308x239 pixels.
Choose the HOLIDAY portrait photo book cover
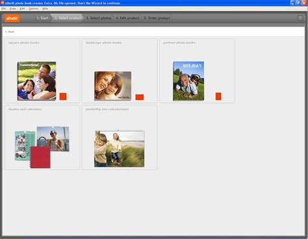188,81
